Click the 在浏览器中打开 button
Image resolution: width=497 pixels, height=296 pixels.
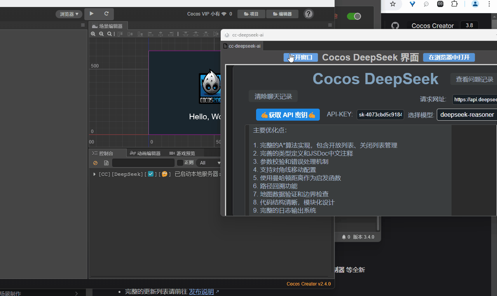pyautogui.click(x=449, y=57)
